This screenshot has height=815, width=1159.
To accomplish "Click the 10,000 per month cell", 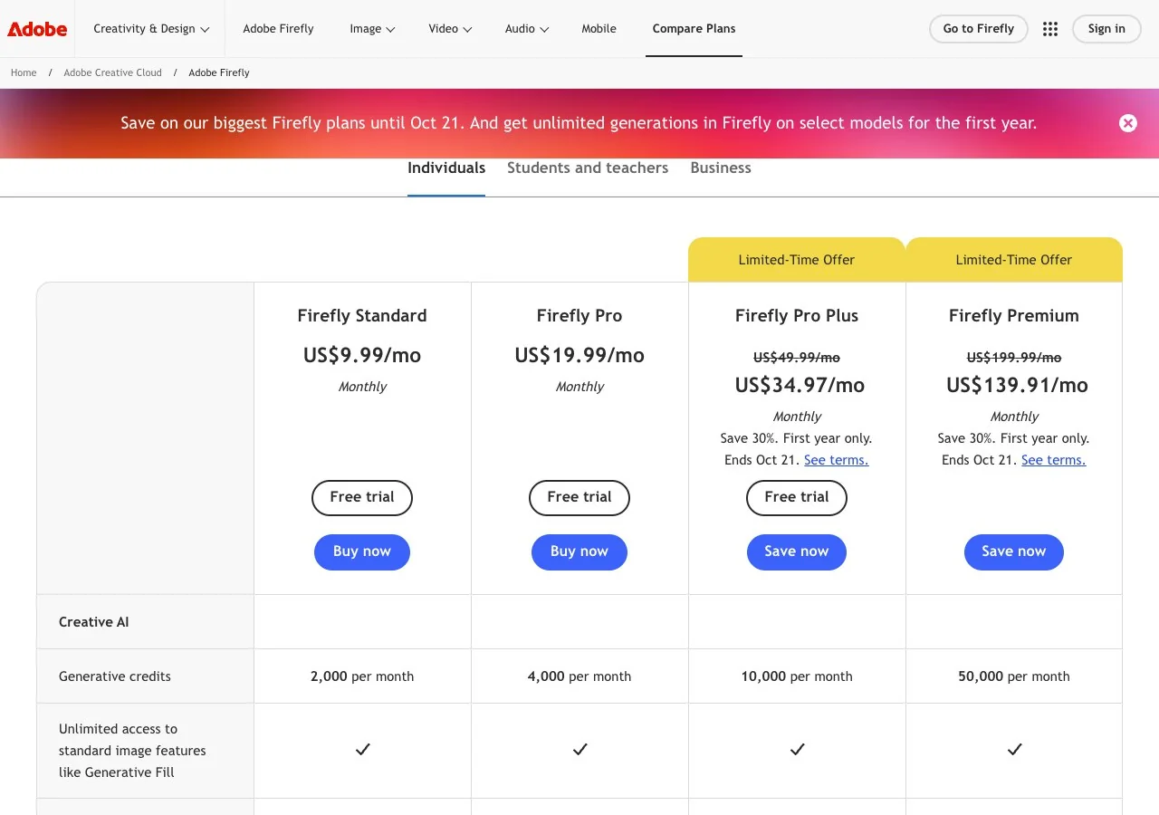I will coord(797,676).
